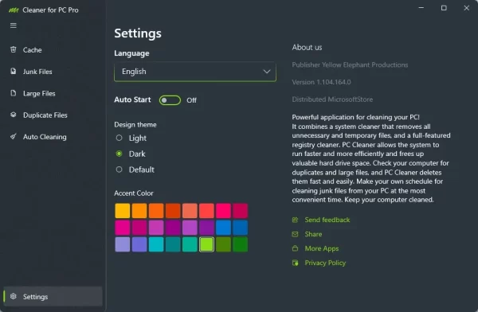Maximize the Cleaner for PC Pro window
This screenshot has height=312, width=478.
(444, 8)
